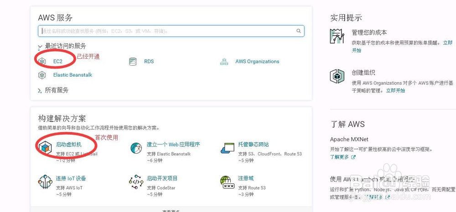Viewport: 456px width, 212px height.
Task: Click 立即开始 under 管理您的成本
Action: 448,43
